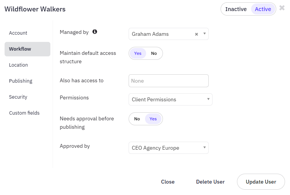Screen dimensions: 290x195
Task: Select Yes for maintain default access structure
Action: coord(138,53)
